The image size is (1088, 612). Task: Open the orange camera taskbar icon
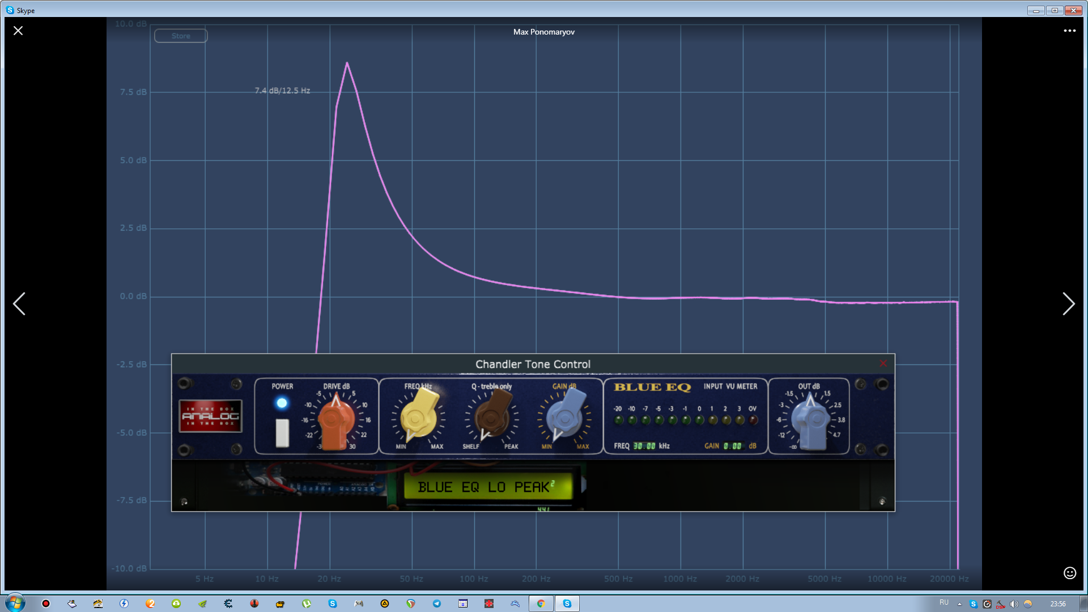point(280,603)
